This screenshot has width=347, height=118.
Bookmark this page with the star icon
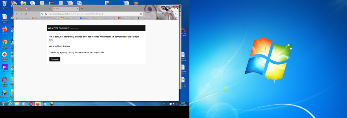tap(141, 14)
